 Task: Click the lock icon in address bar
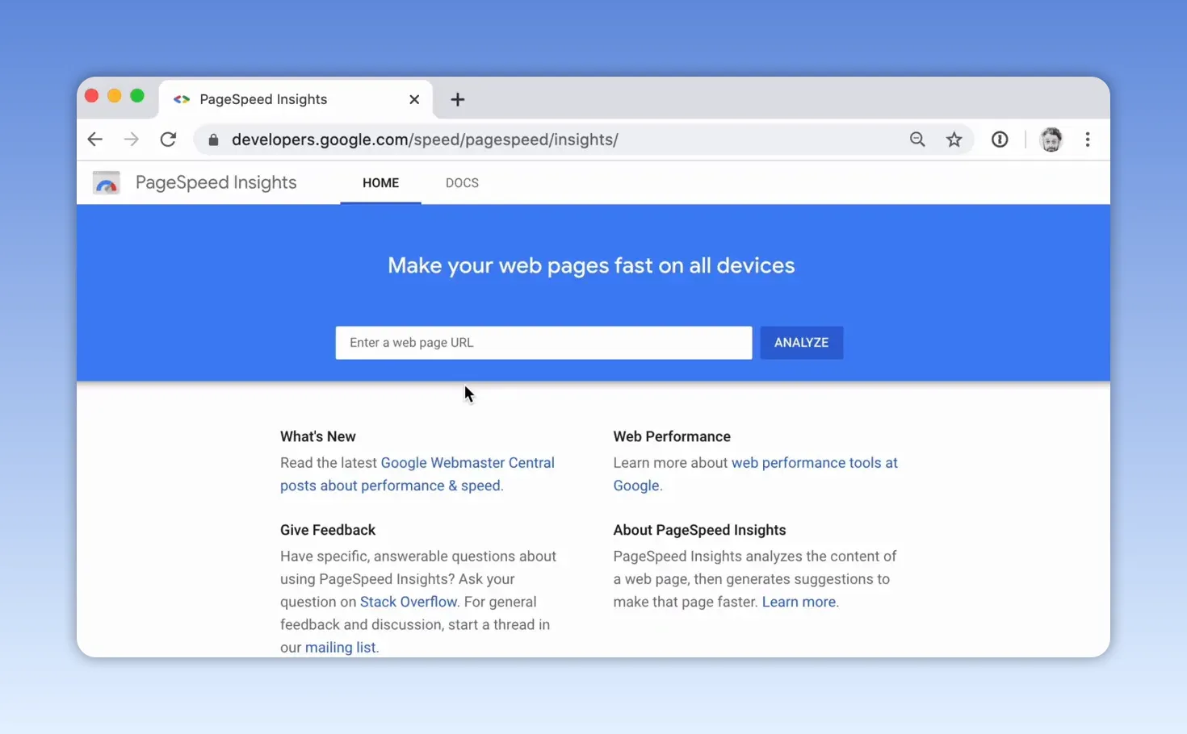(213, 140)
